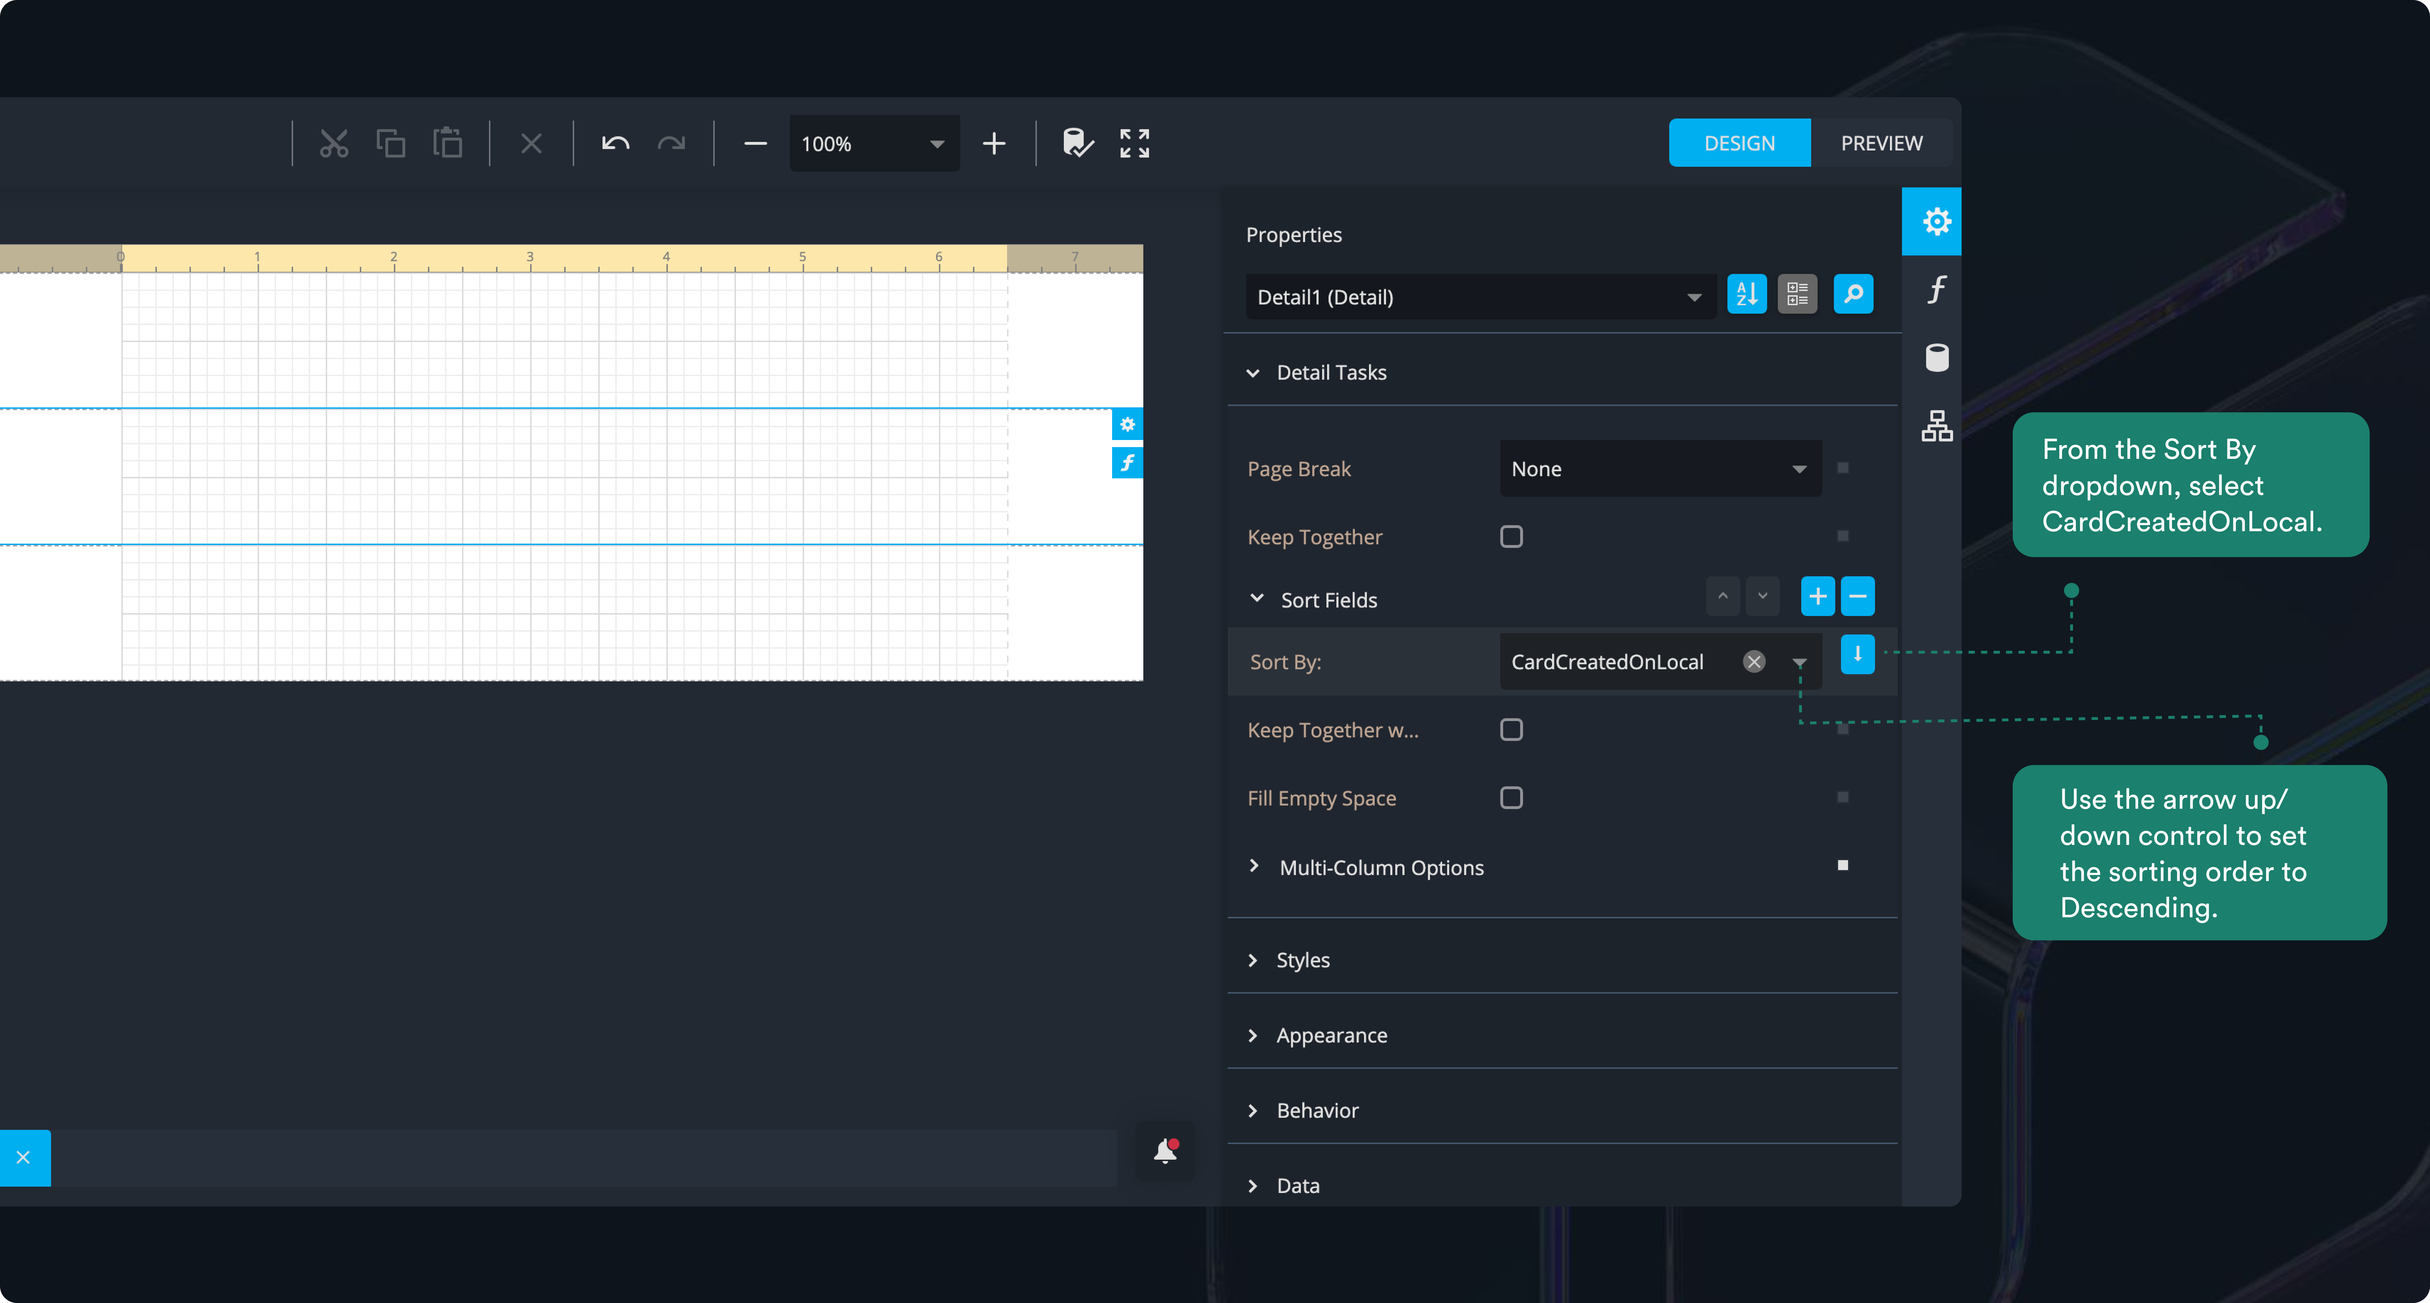This screenshot has width=2430, height=1303.
Task: Open the Sort By dropdown arrow
Action: click(1800, 663)
